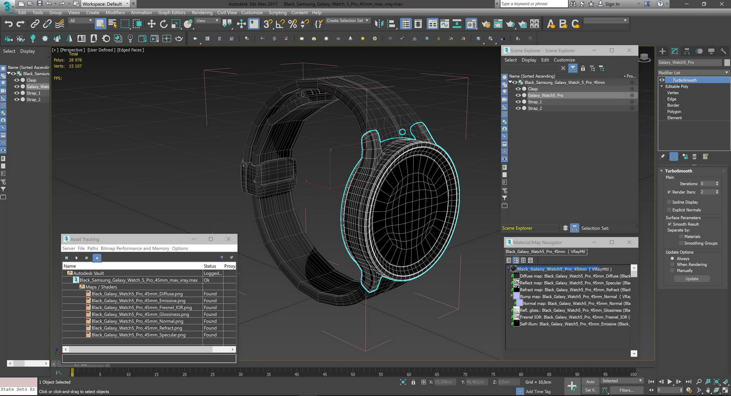Collapse the TurboSmooth rollout
This screenshot has width=731, height=396.
coord(662,171)
